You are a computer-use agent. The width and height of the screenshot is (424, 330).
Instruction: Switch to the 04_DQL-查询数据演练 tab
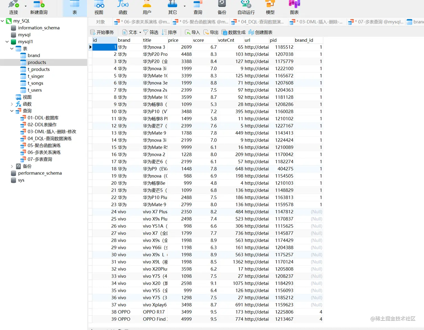click(259, 22)
